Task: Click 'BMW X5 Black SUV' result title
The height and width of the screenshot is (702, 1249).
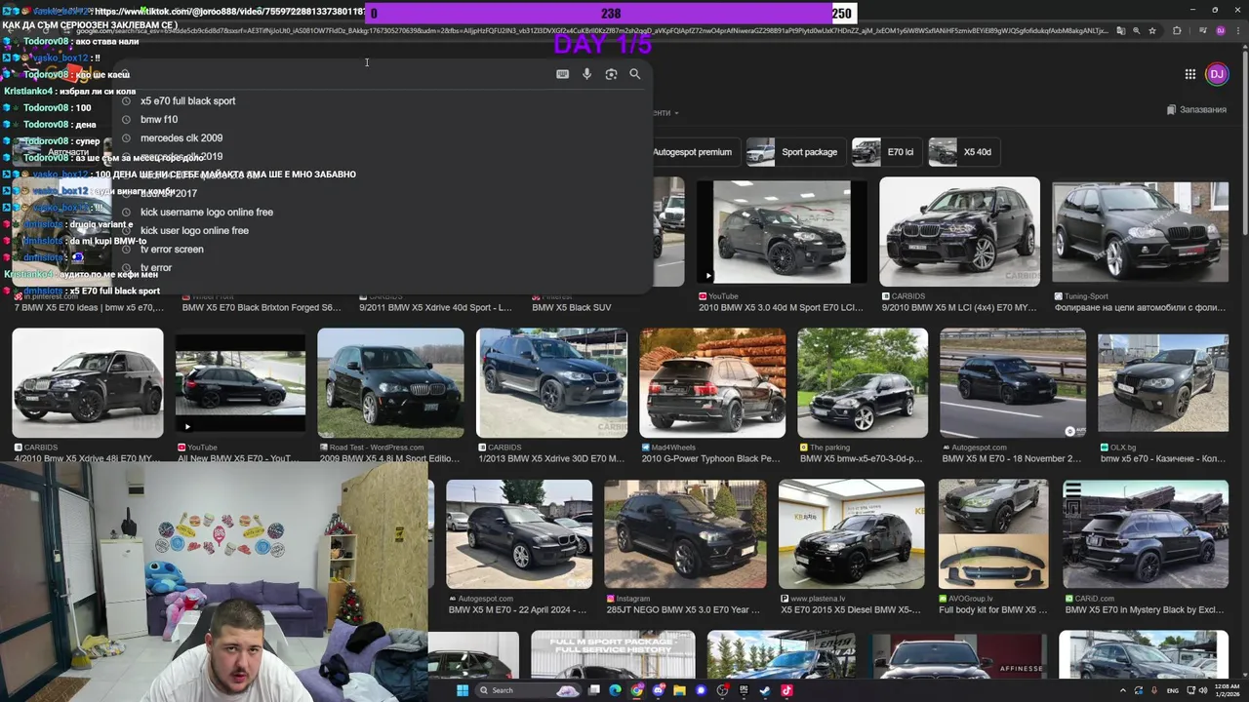Action: pyautogui.click(x=572, y=308)
